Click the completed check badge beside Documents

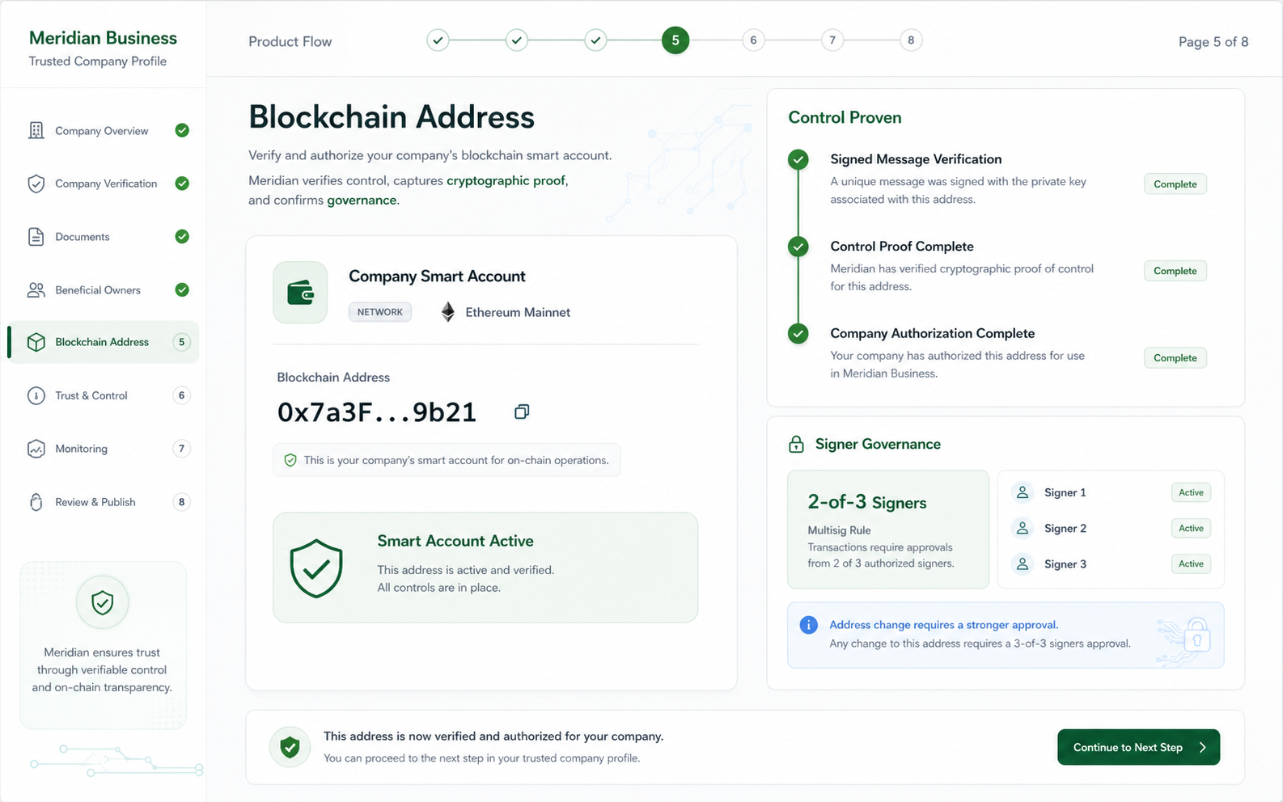(182, 237)
